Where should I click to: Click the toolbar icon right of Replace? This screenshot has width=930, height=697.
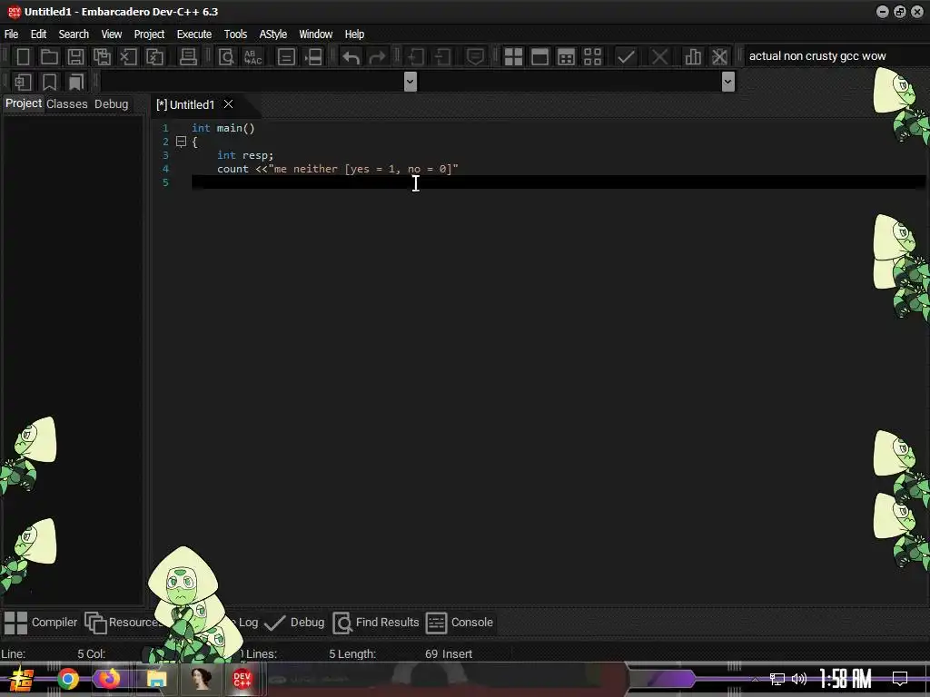(x=286, y=57)
